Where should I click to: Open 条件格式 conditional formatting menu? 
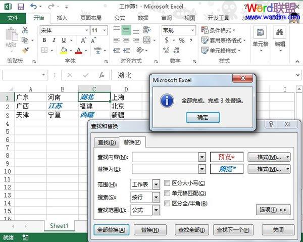tap(218, 30)
